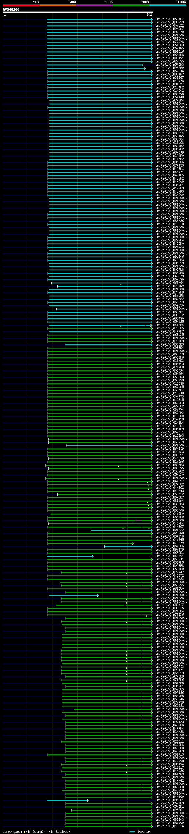Viewport: 189px width, 834px height.
Task: Select hit label UniRef100_Q4TB64
Action: (169, 325)
